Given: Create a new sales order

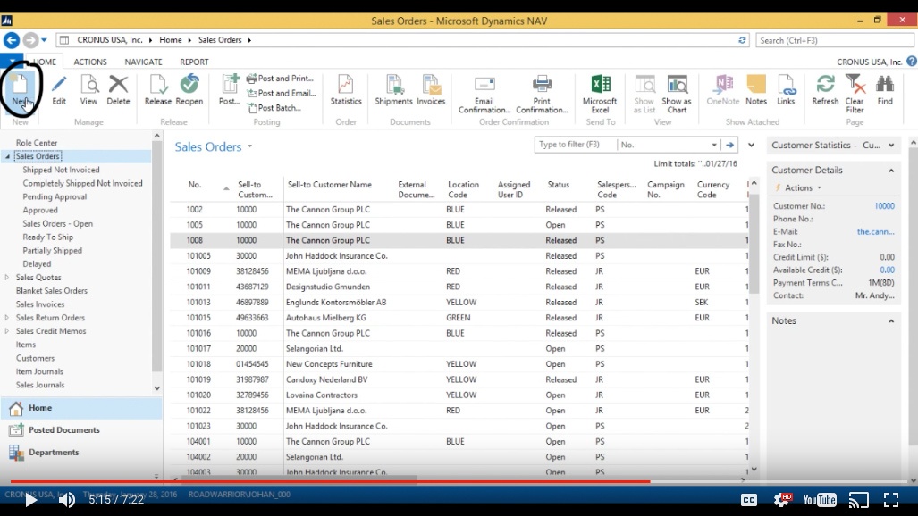Looking at the screenshot, I should pos(20,93).
